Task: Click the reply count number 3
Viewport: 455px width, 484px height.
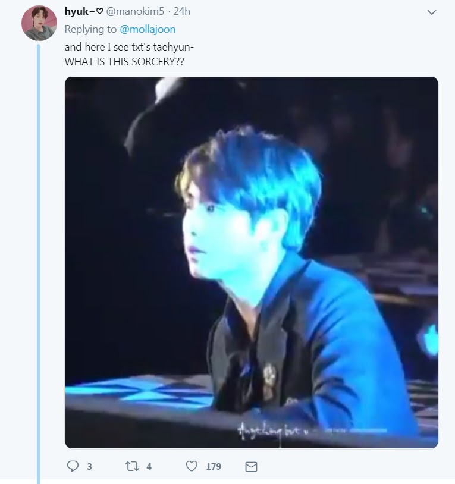Action: click(90, 466)
